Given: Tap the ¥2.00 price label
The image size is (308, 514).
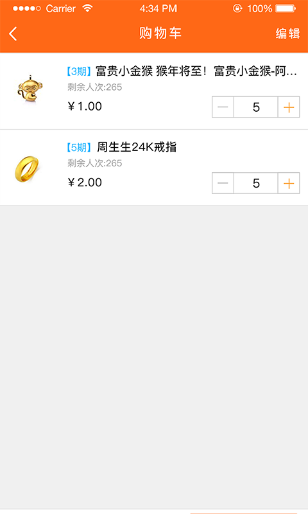Looking at the screenshot, I should [x=85, y=182].
